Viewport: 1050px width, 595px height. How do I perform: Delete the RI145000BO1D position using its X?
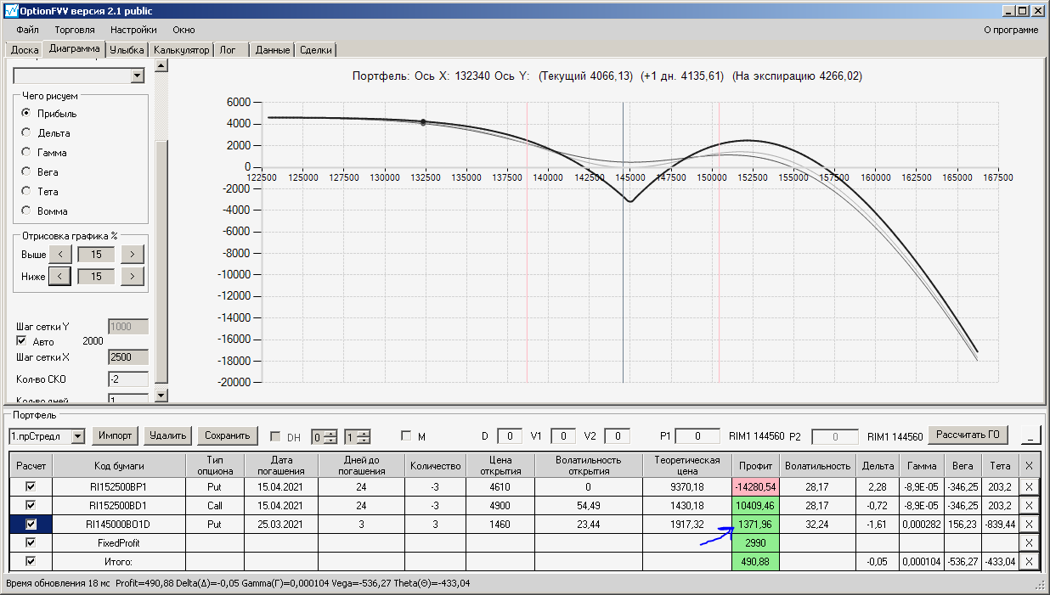click(1029, 524)
